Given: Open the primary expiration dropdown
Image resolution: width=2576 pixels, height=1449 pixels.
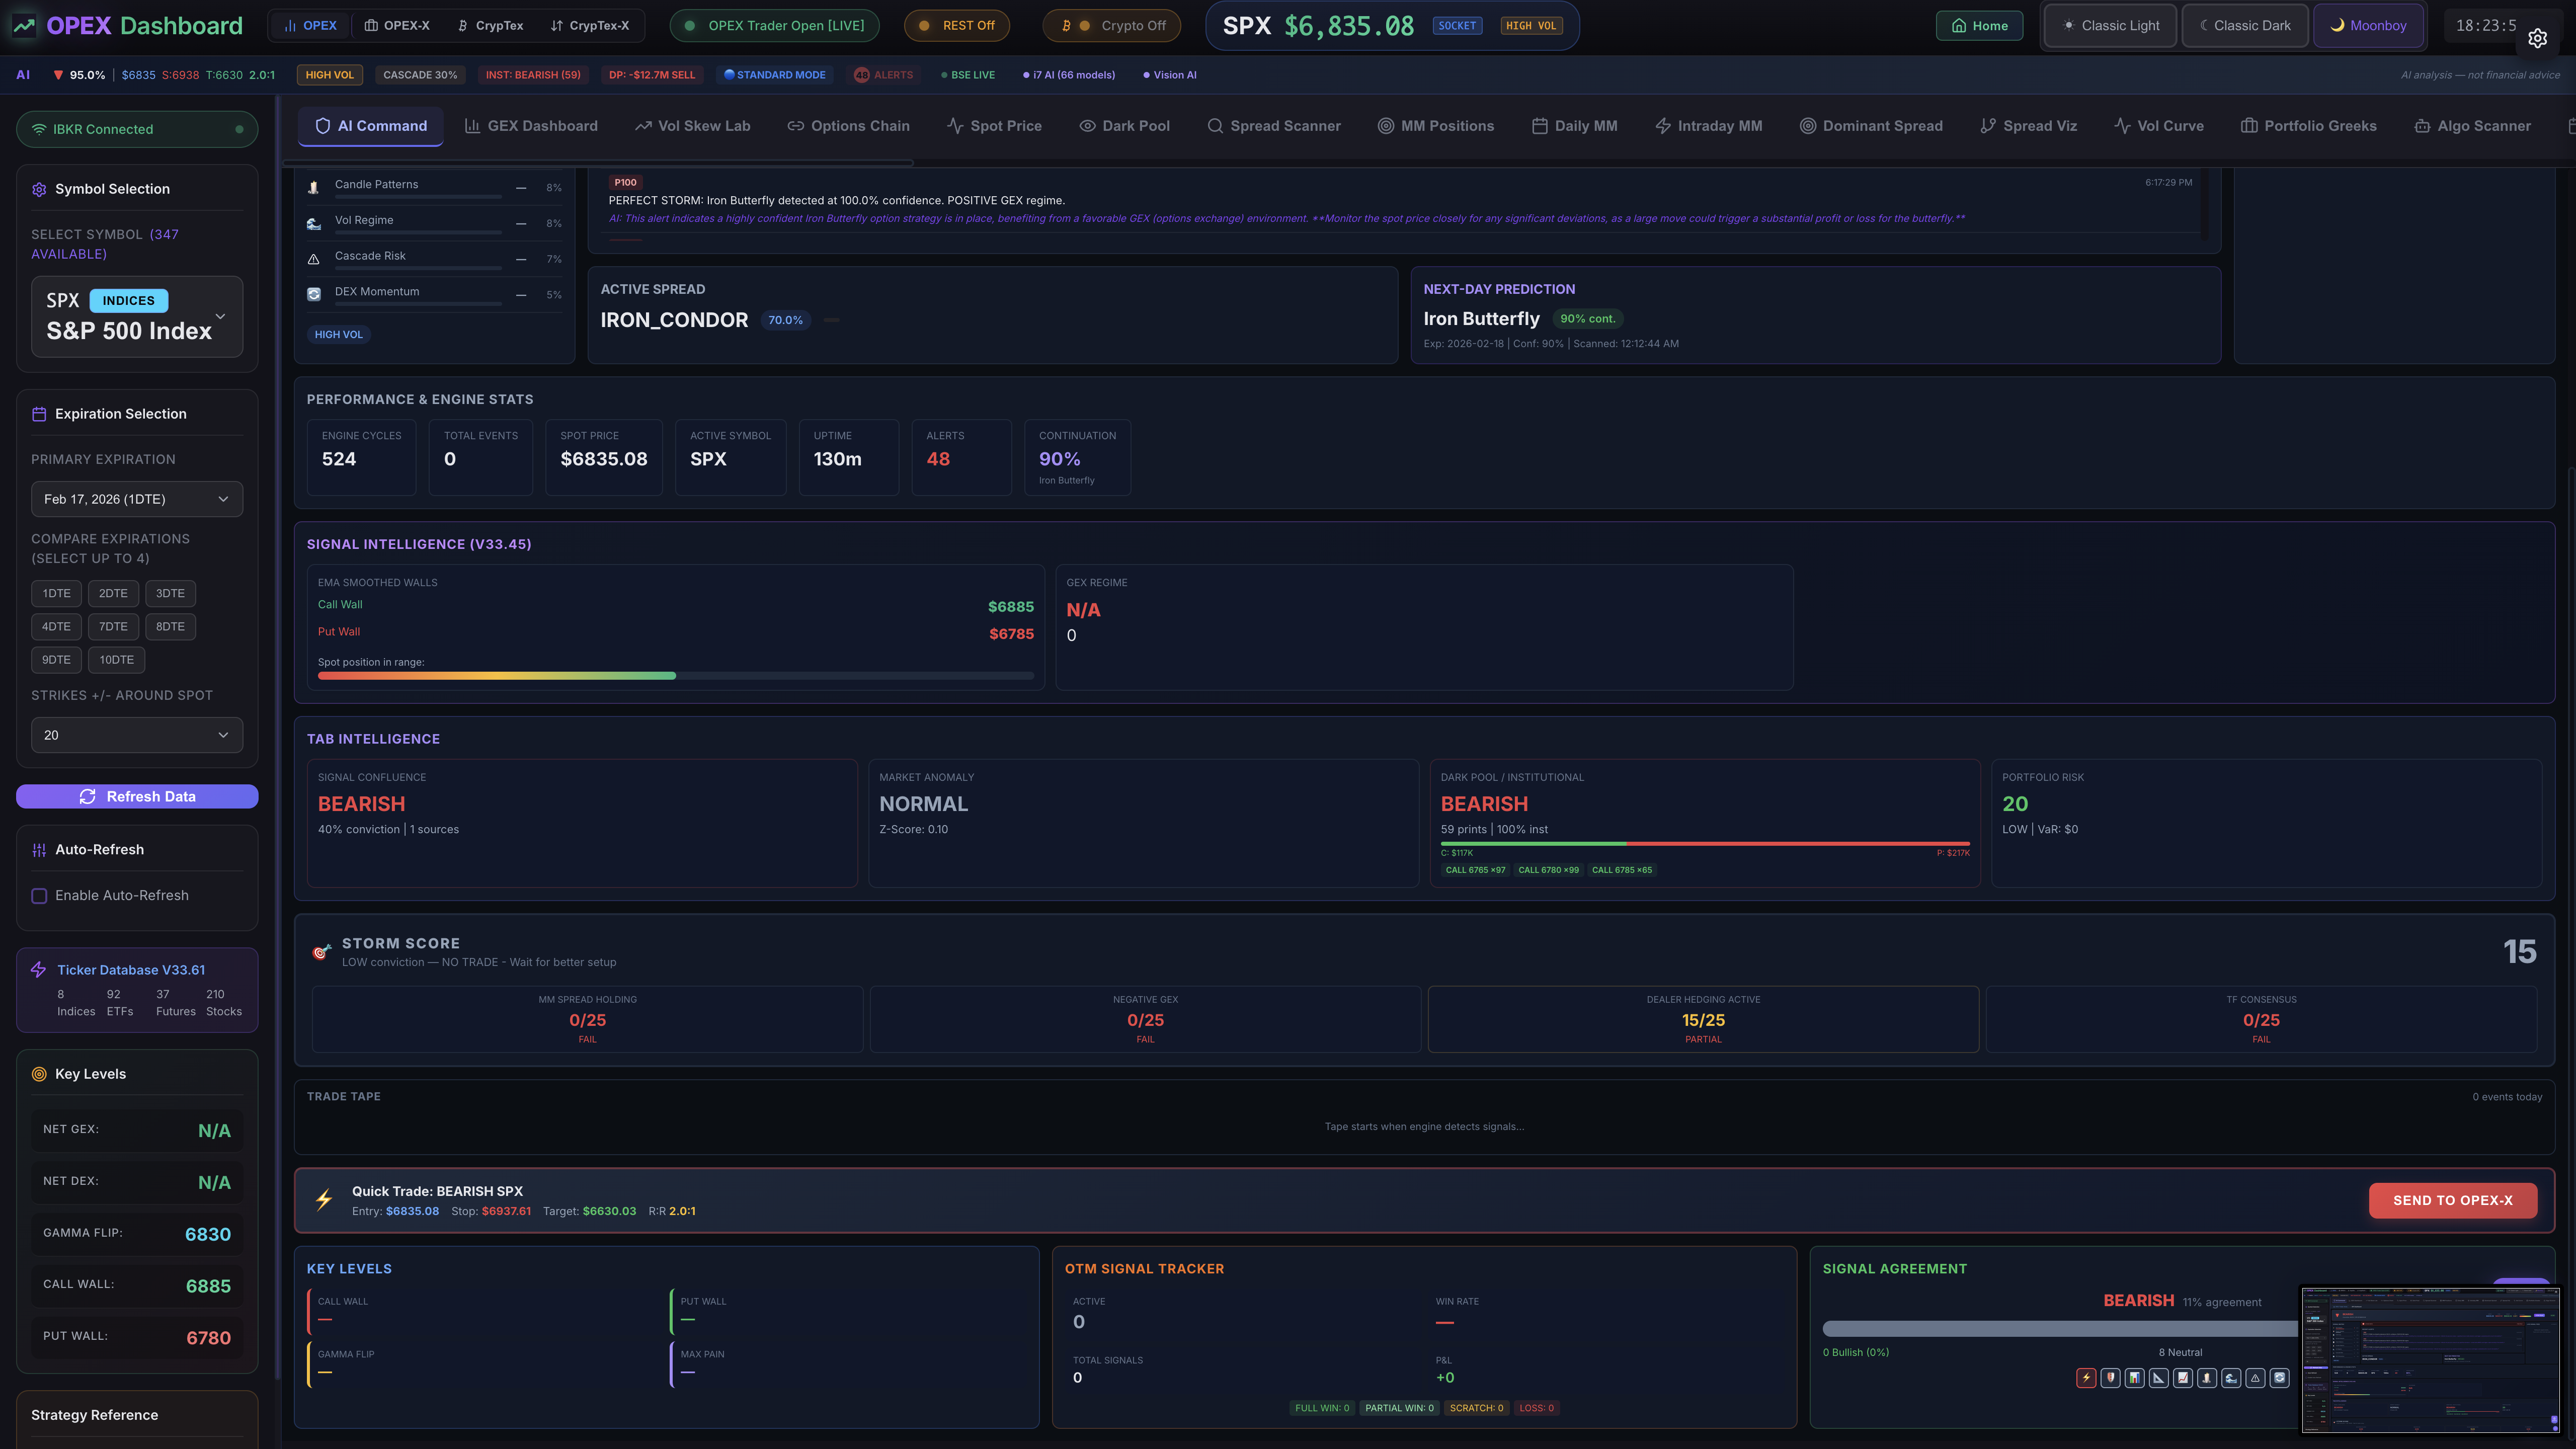Looking at the screenshot, I should point(137,499).
